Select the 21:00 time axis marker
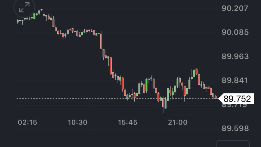Viewport: 261px width, 147px height. (177, 122)
